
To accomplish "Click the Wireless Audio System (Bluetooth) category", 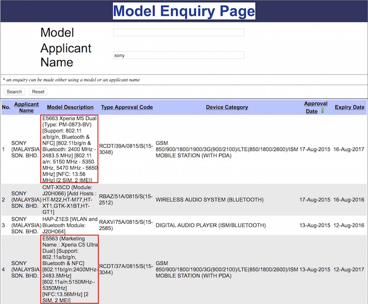I will coord(210,200).
